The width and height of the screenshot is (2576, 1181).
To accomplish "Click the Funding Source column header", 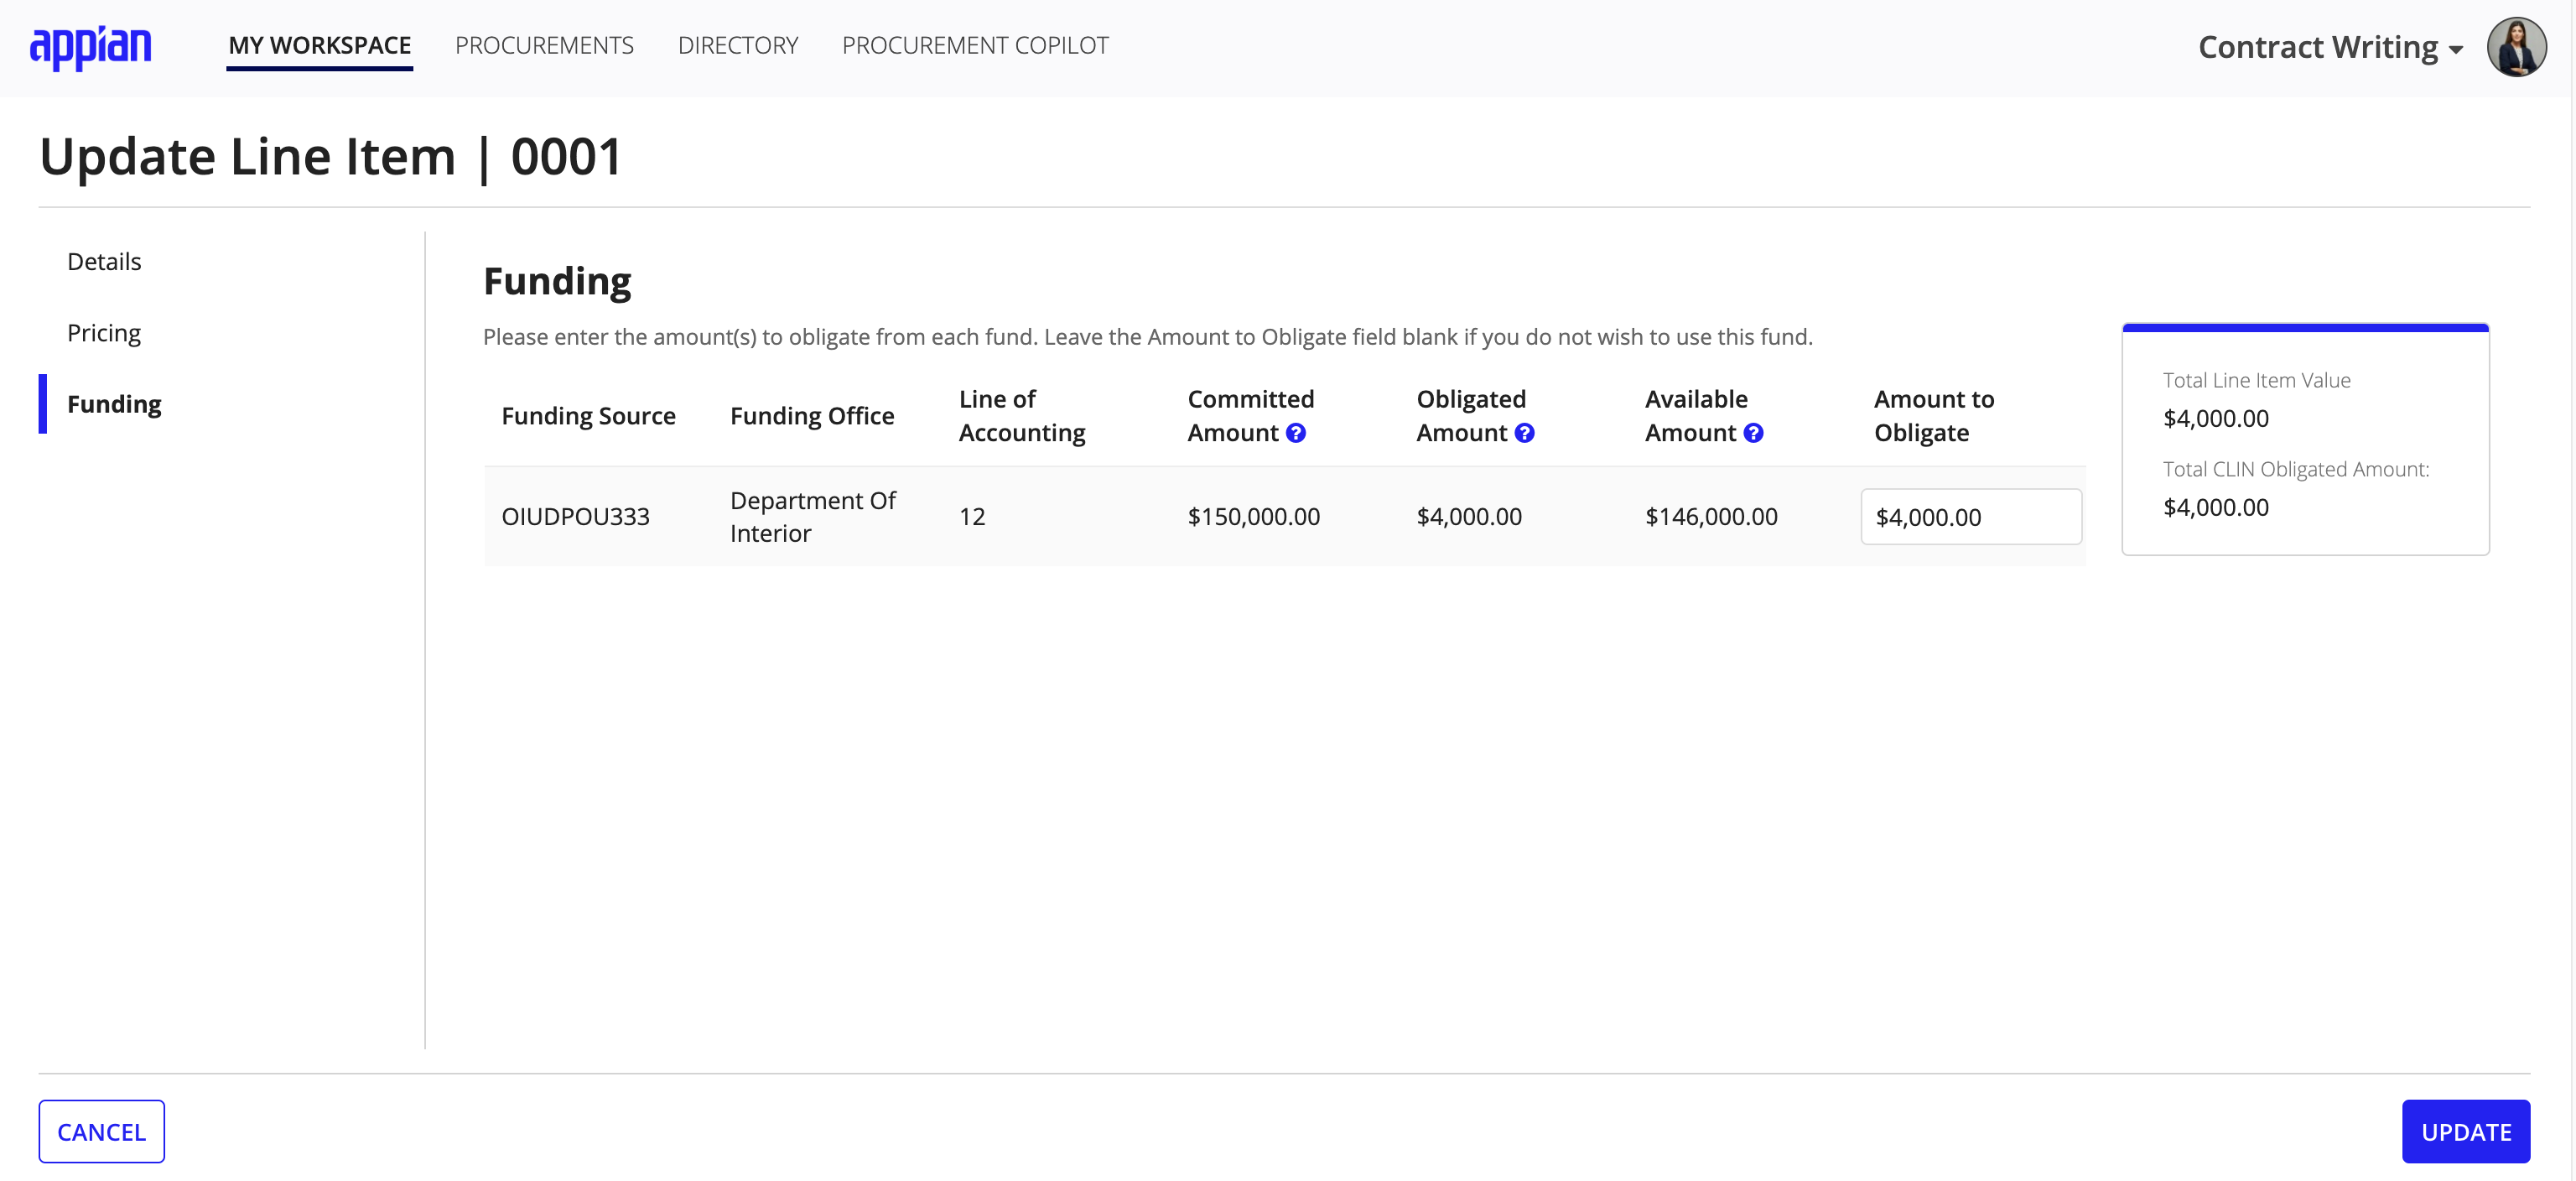I will 588,416.
